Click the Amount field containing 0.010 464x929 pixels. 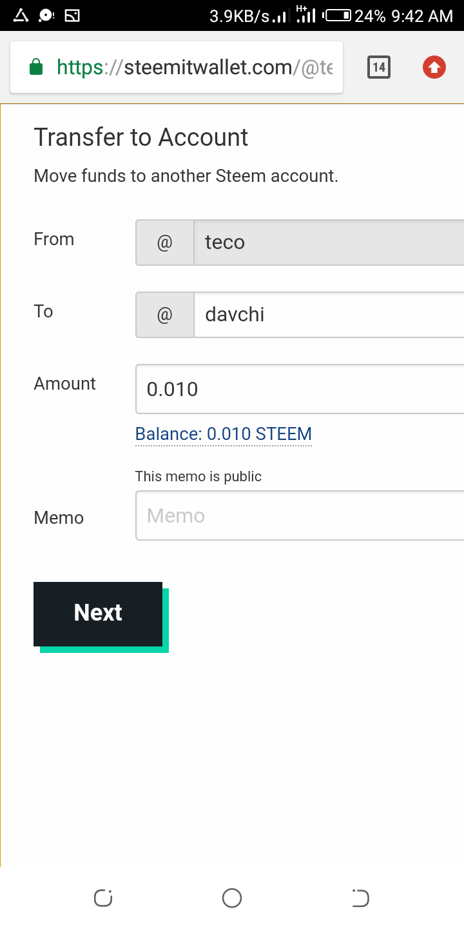click(x=300, y=389)
